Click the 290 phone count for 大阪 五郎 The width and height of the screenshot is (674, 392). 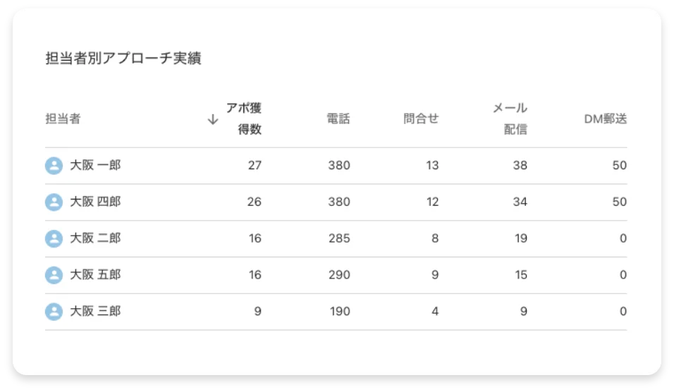point(339,275)
